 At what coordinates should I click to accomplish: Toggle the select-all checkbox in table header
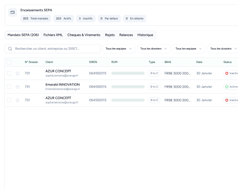[x=9, y=62]
